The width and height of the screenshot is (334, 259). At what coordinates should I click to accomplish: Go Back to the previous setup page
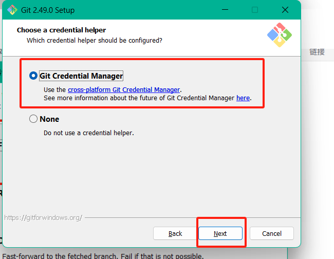(175, 233)
